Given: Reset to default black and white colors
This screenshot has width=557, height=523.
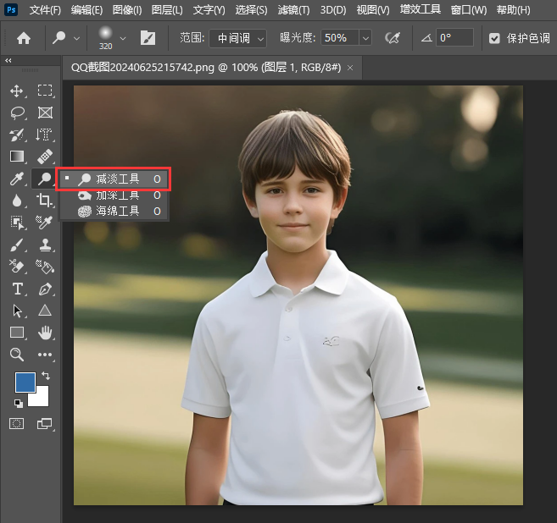Looking at the screenshot, I should (x=19, y=404).
